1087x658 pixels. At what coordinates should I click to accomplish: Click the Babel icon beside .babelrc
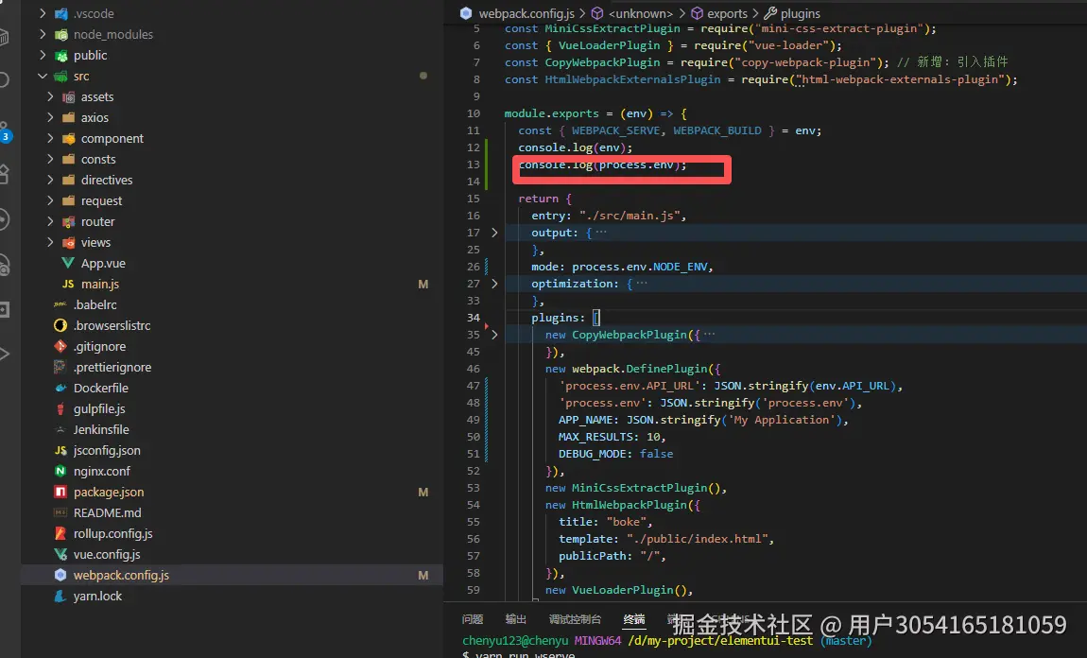click(60, 305)
